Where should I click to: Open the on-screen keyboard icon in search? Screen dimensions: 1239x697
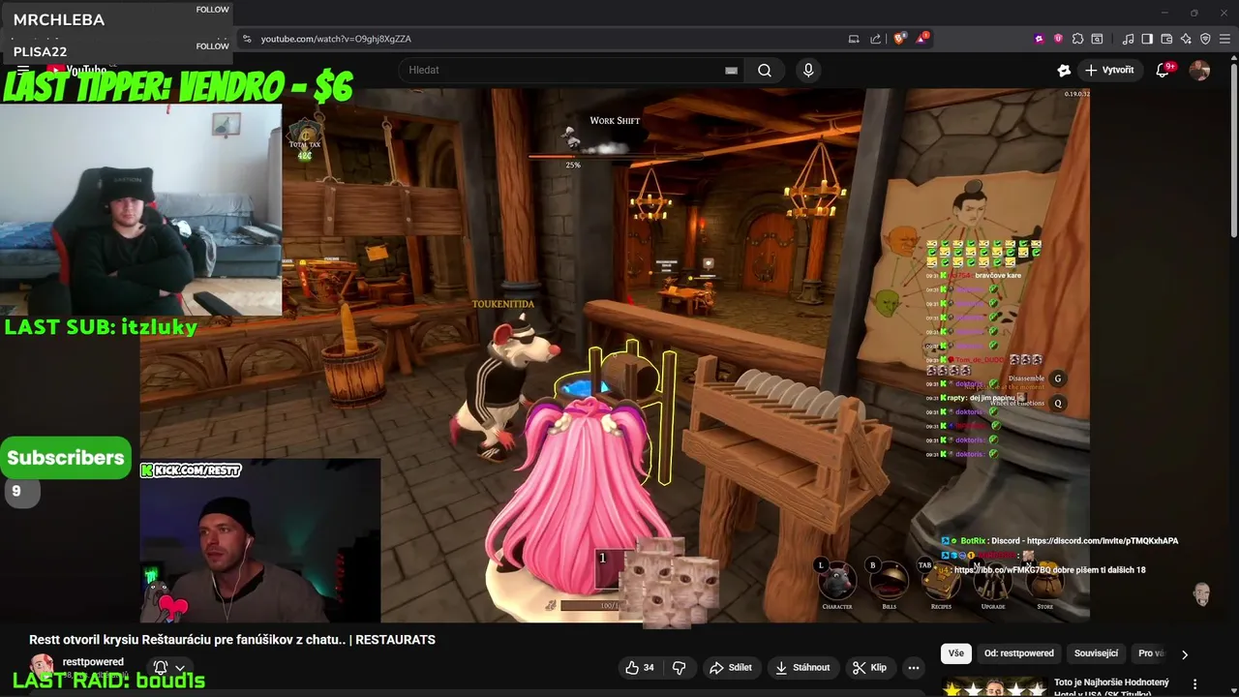(732, 70)
